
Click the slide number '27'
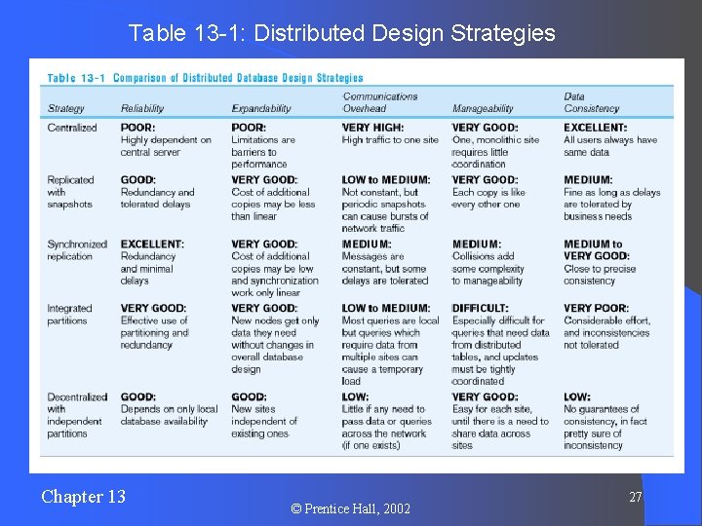(636, 498)
